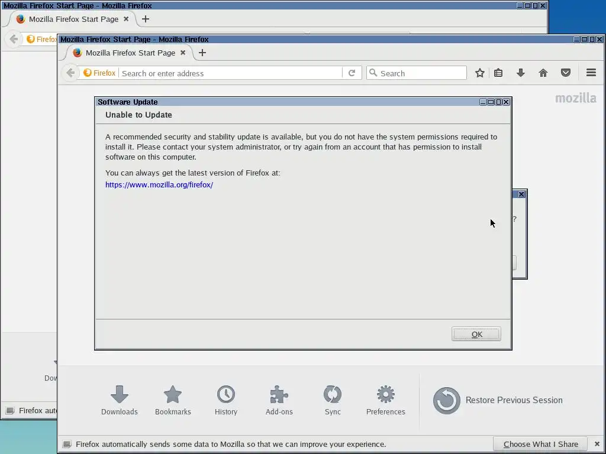Open Add-ons on the start page
Viewport: 606px width, 454px height.
(279, 400)
